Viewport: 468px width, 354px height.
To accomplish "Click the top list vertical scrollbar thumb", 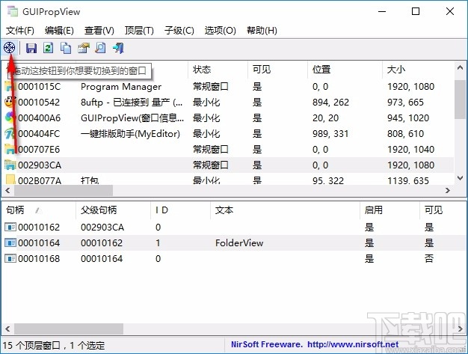I will [x=460, y=100].
